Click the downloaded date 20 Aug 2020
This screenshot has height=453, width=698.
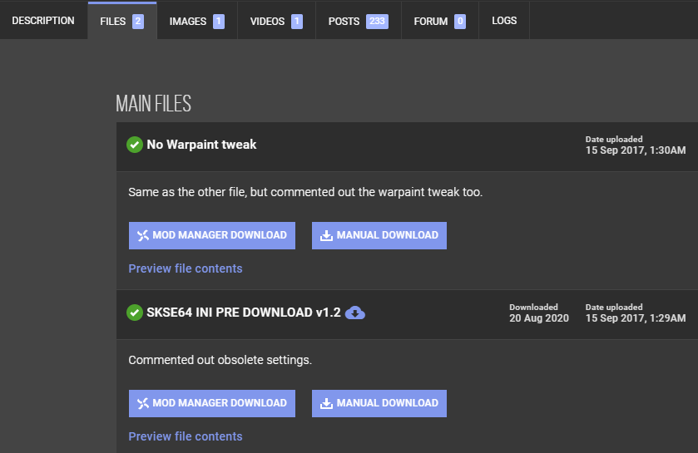(538, 318)
